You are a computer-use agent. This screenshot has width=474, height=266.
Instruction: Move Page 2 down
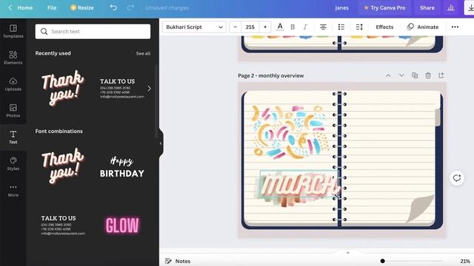401,75
